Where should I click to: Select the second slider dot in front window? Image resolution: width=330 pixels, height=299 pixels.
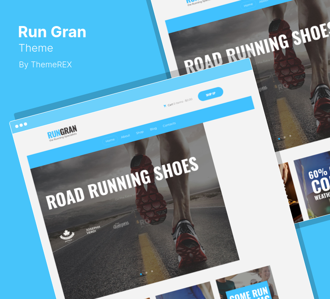point(146,273)
